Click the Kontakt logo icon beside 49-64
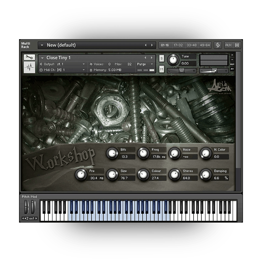Viewport: 262px width, 262px height. (218, 45)
